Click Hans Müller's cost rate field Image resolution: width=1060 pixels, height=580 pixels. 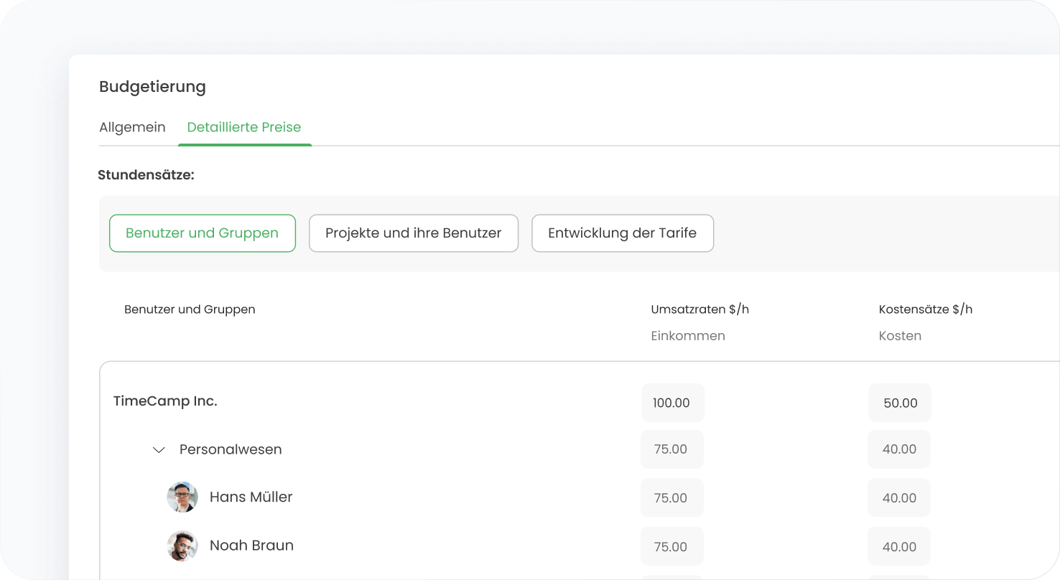[x=899, y=497]
